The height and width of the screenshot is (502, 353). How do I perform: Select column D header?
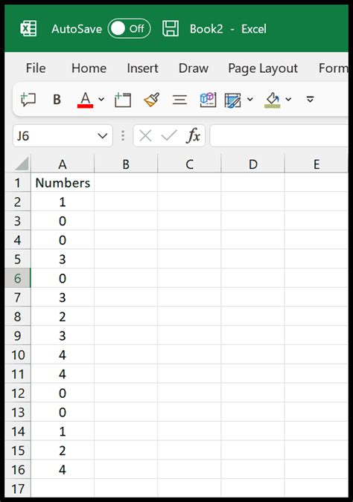point(253,164)
